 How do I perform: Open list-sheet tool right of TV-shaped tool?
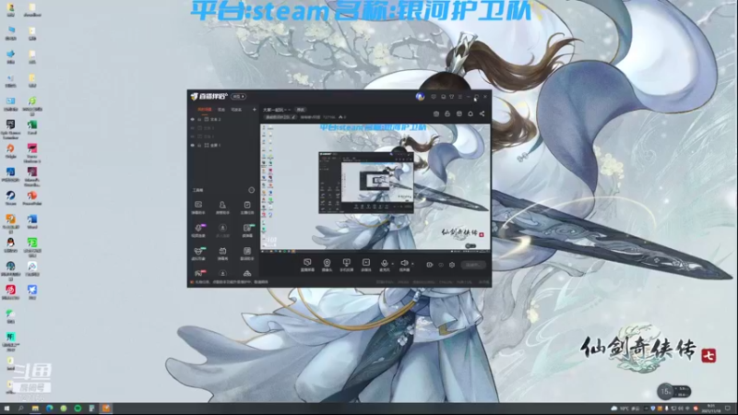(247, 253)
